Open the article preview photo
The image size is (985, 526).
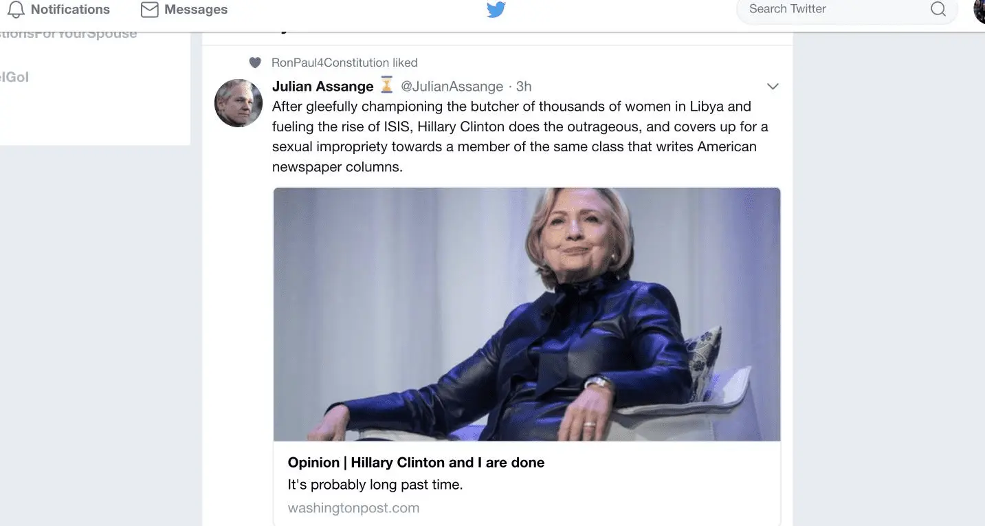527,314
